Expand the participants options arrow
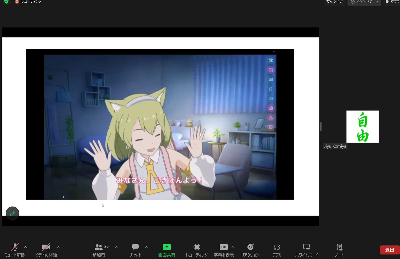 click(116, 247)
